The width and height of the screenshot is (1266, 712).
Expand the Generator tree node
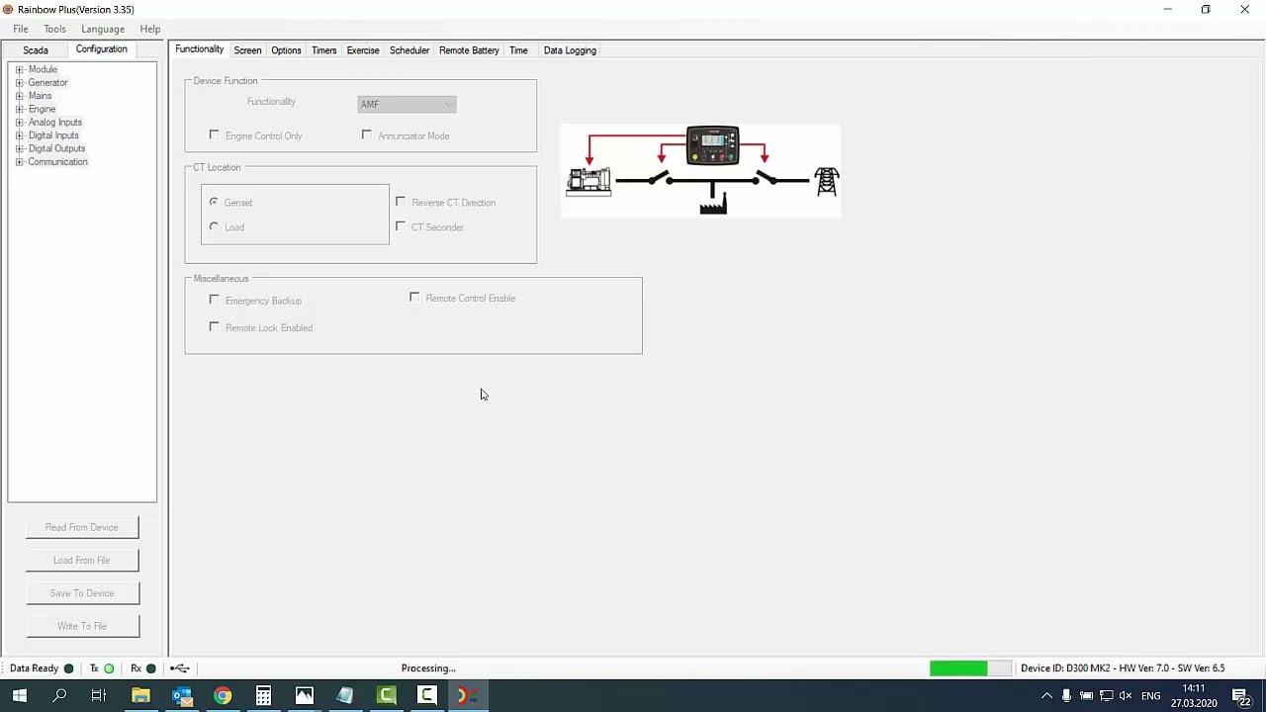click(x=19, y=83)
